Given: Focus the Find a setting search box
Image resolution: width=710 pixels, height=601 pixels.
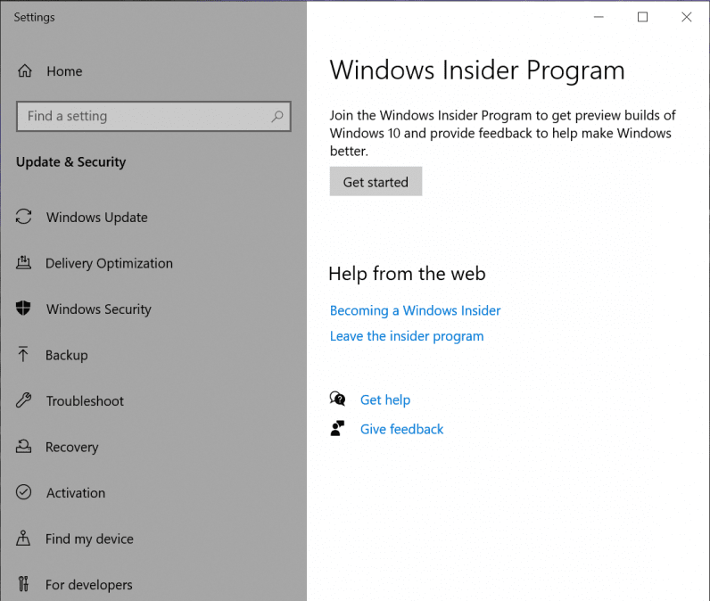Looking at the screenshot, I should (x=153, y=116).
